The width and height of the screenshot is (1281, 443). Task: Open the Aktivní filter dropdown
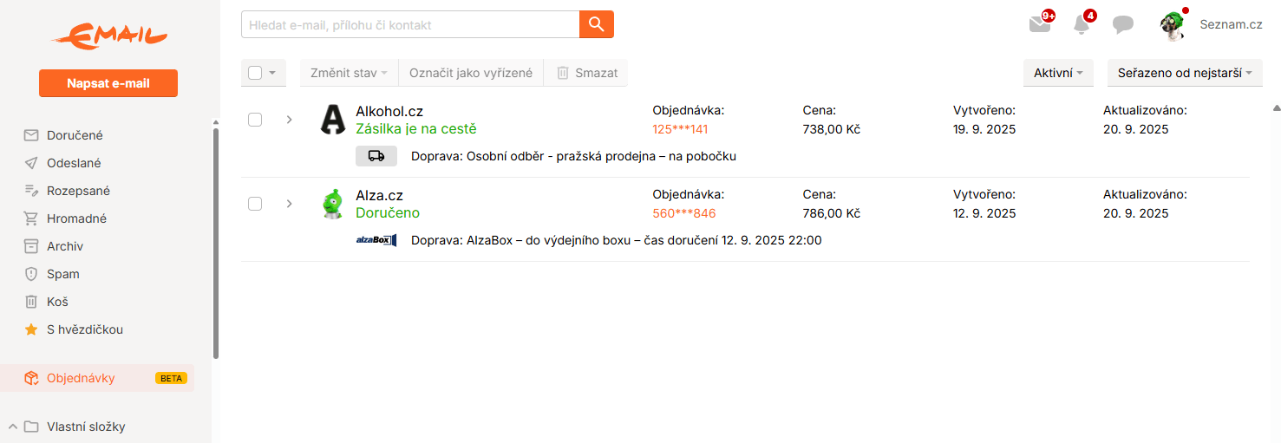tap(1058, 73)
